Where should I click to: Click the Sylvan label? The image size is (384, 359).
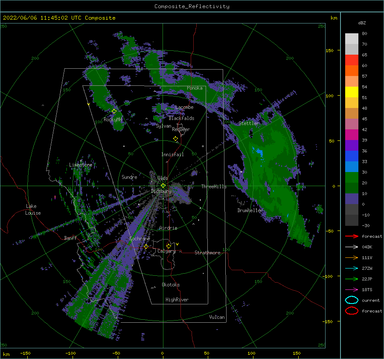click(163, 126)
